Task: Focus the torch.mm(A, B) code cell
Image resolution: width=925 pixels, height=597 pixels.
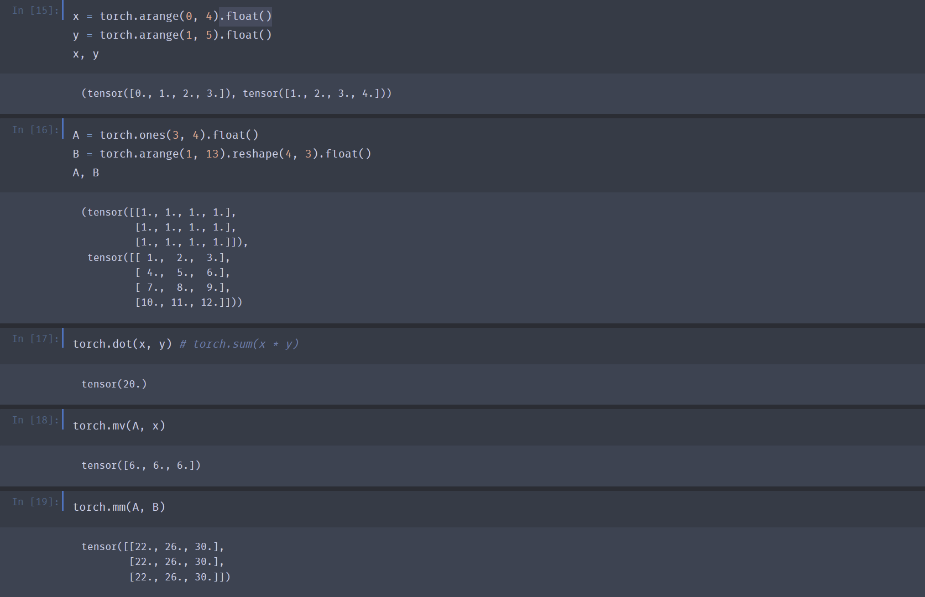Action: [x=119, y=507]
